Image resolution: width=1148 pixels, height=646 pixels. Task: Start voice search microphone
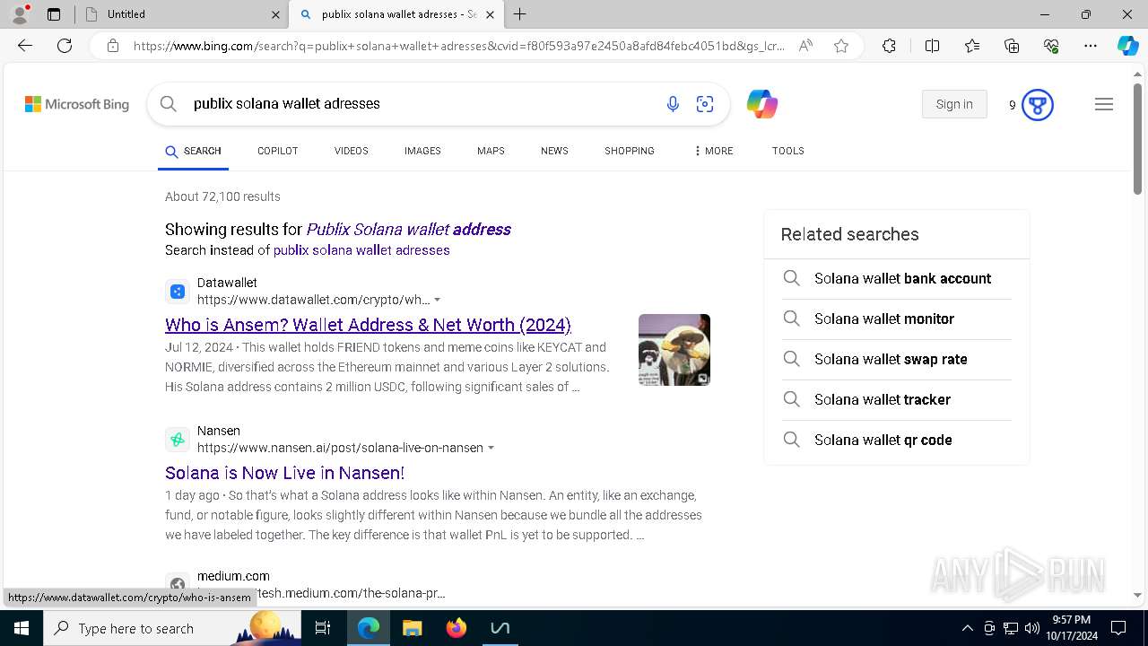[x=673, y=104]
